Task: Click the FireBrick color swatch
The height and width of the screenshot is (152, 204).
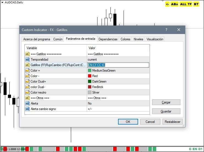Action: coord(90,87)
